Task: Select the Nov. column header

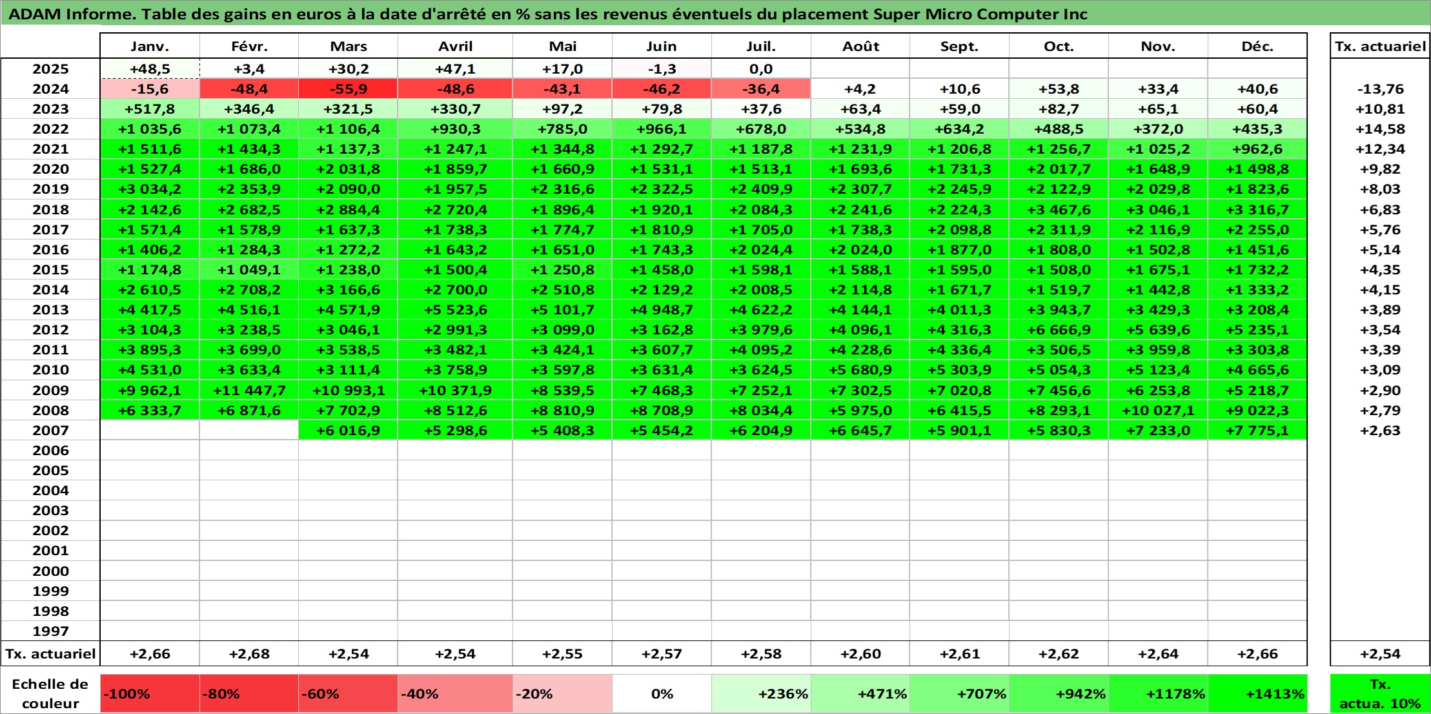Action: [x=1158, y=46]
